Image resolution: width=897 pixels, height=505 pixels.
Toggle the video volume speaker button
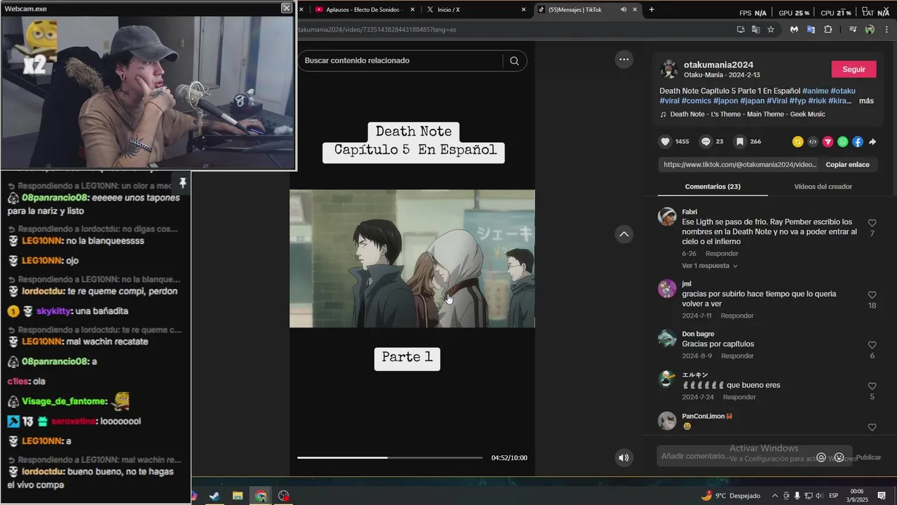click(x=624, y=458)
